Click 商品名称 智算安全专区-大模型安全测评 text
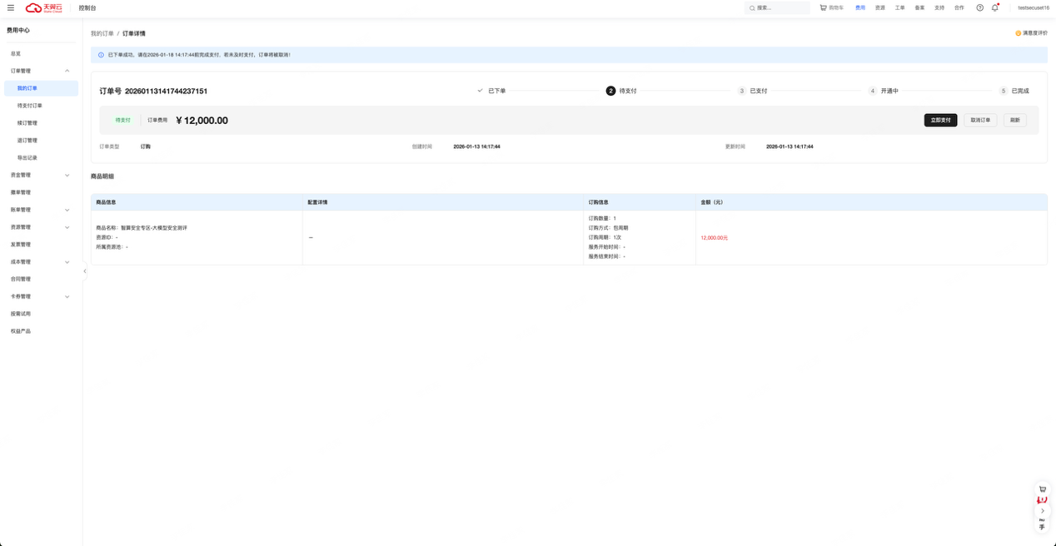 click(x=142, y=227)
